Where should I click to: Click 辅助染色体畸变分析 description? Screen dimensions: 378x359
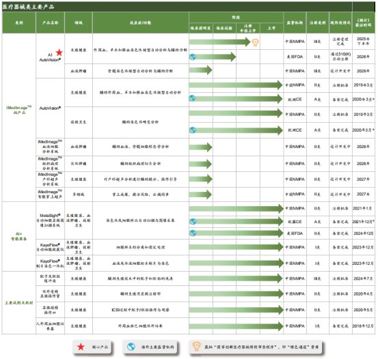[x=141, y=122]
